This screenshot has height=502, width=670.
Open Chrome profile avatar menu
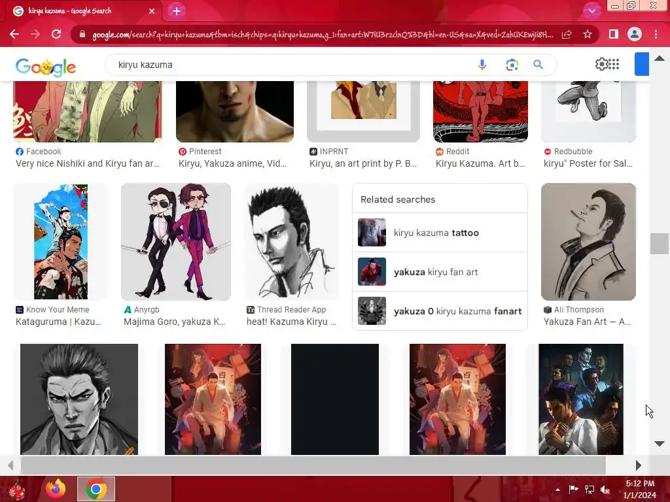click(635, 34)
